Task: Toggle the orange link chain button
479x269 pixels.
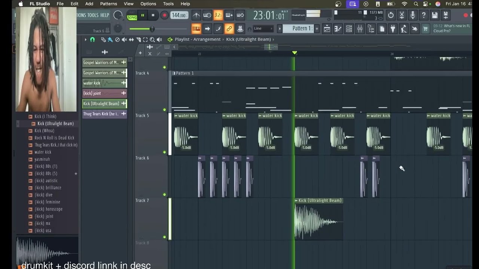Action: (x=229, y=29)
